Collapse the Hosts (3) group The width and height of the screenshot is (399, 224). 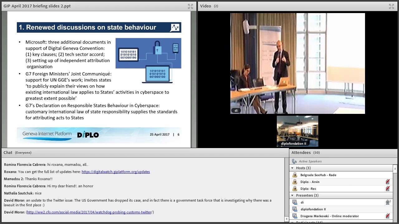tap(292, 168)
